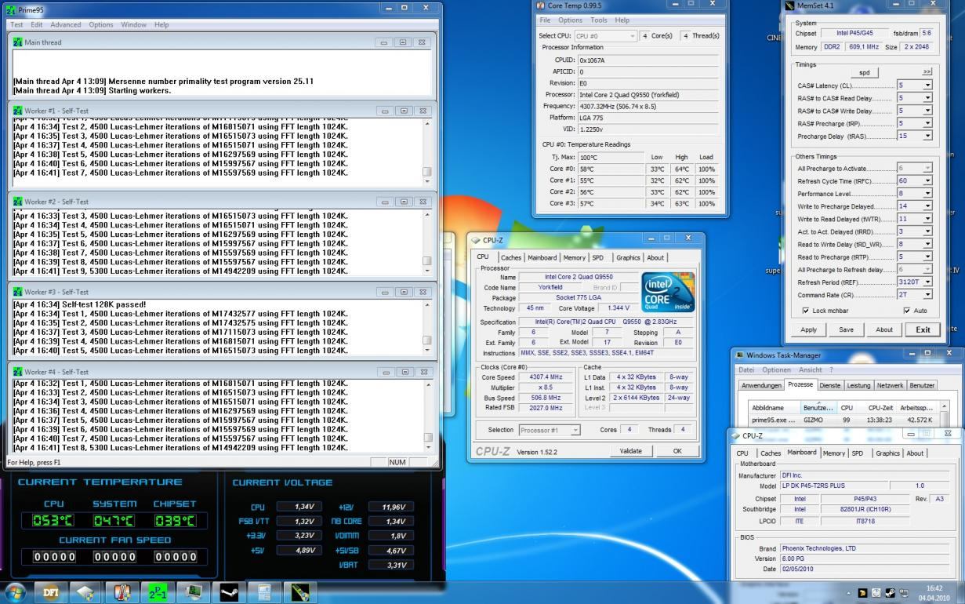Toggle the Lock mchbar checkbox

pos(806,311)
